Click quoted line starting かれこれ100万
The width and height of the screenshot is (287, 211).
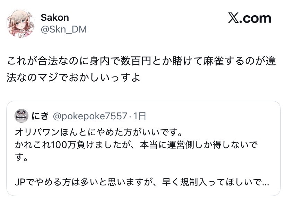(x=137, y=145)
